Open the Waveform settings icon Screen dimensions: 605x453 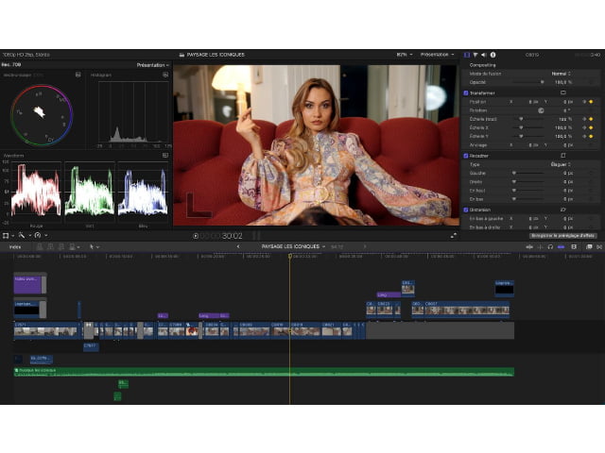click(165, 155)
